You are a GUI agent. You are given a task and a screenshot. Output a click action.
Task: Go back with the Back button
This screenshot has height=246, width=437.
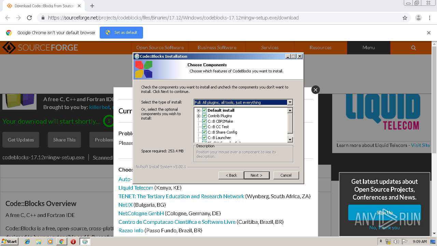tap(231, 175)
